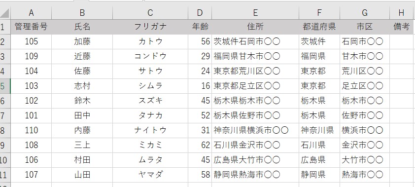The height and width of the screenshot is (187, 415).
Task: Select cell containing 近藤
Action: pos(82,56)
